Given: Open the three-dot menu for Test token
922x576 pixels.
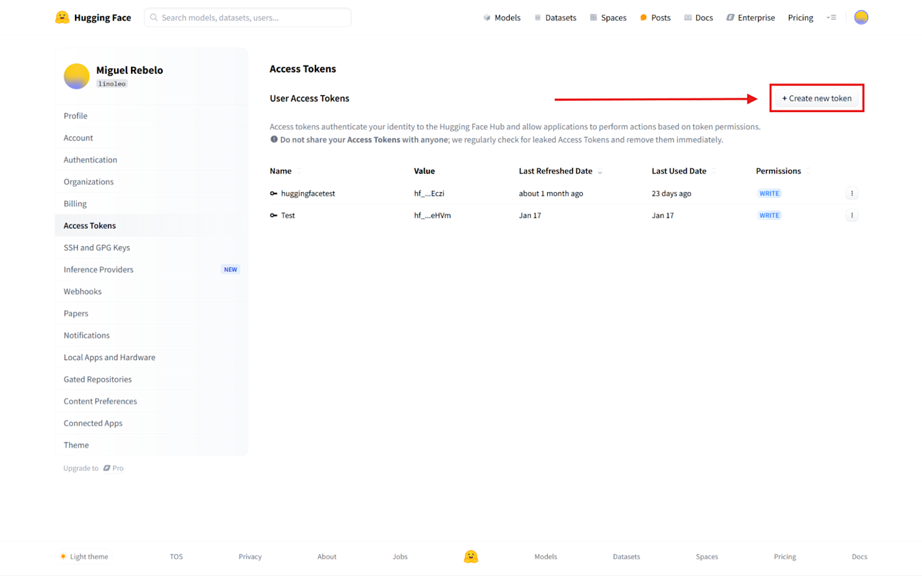Looking at the screenshot, I should (852, 215).
